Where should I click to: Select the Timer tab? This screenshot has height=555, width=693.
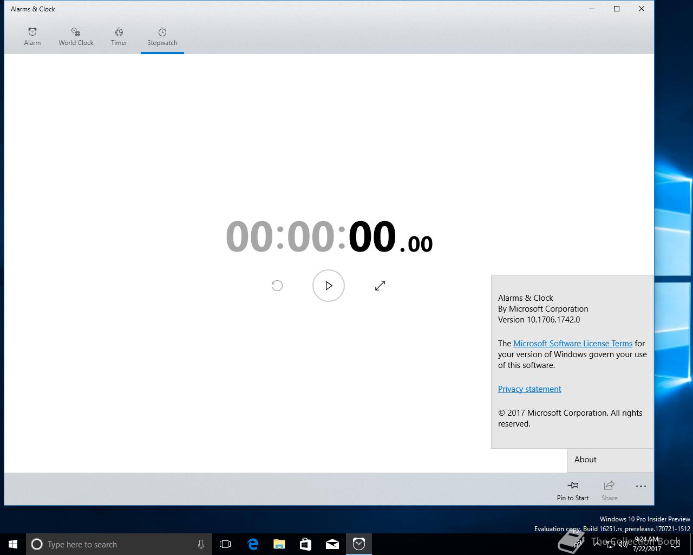pos(119,37)
